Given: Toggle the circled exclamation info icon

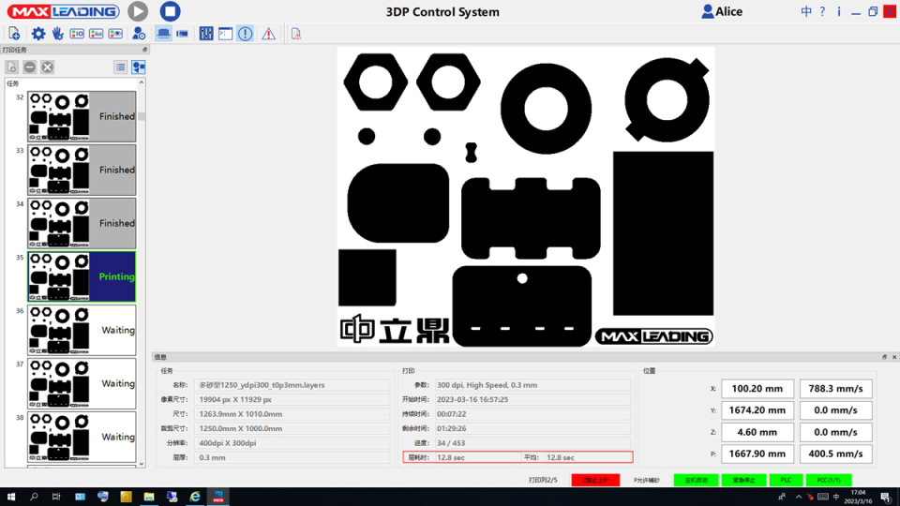Looking at the screenshot, I should click(x=245, y=34).
